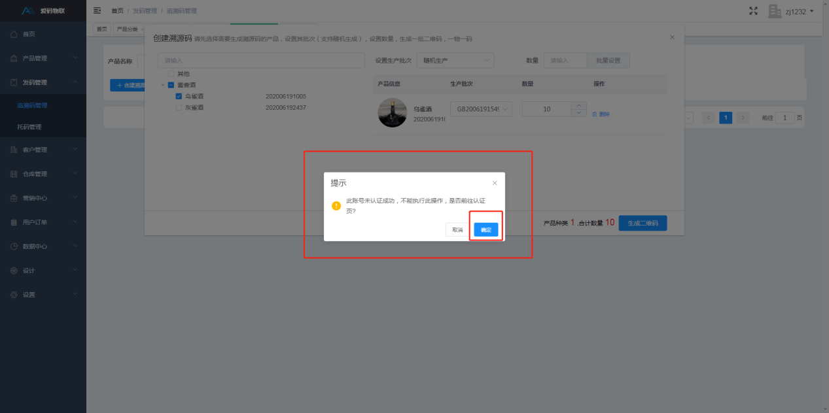Click the 设计 icon in sidebar
This screenshot has width=829, height=413.
[x=14, y=271]
